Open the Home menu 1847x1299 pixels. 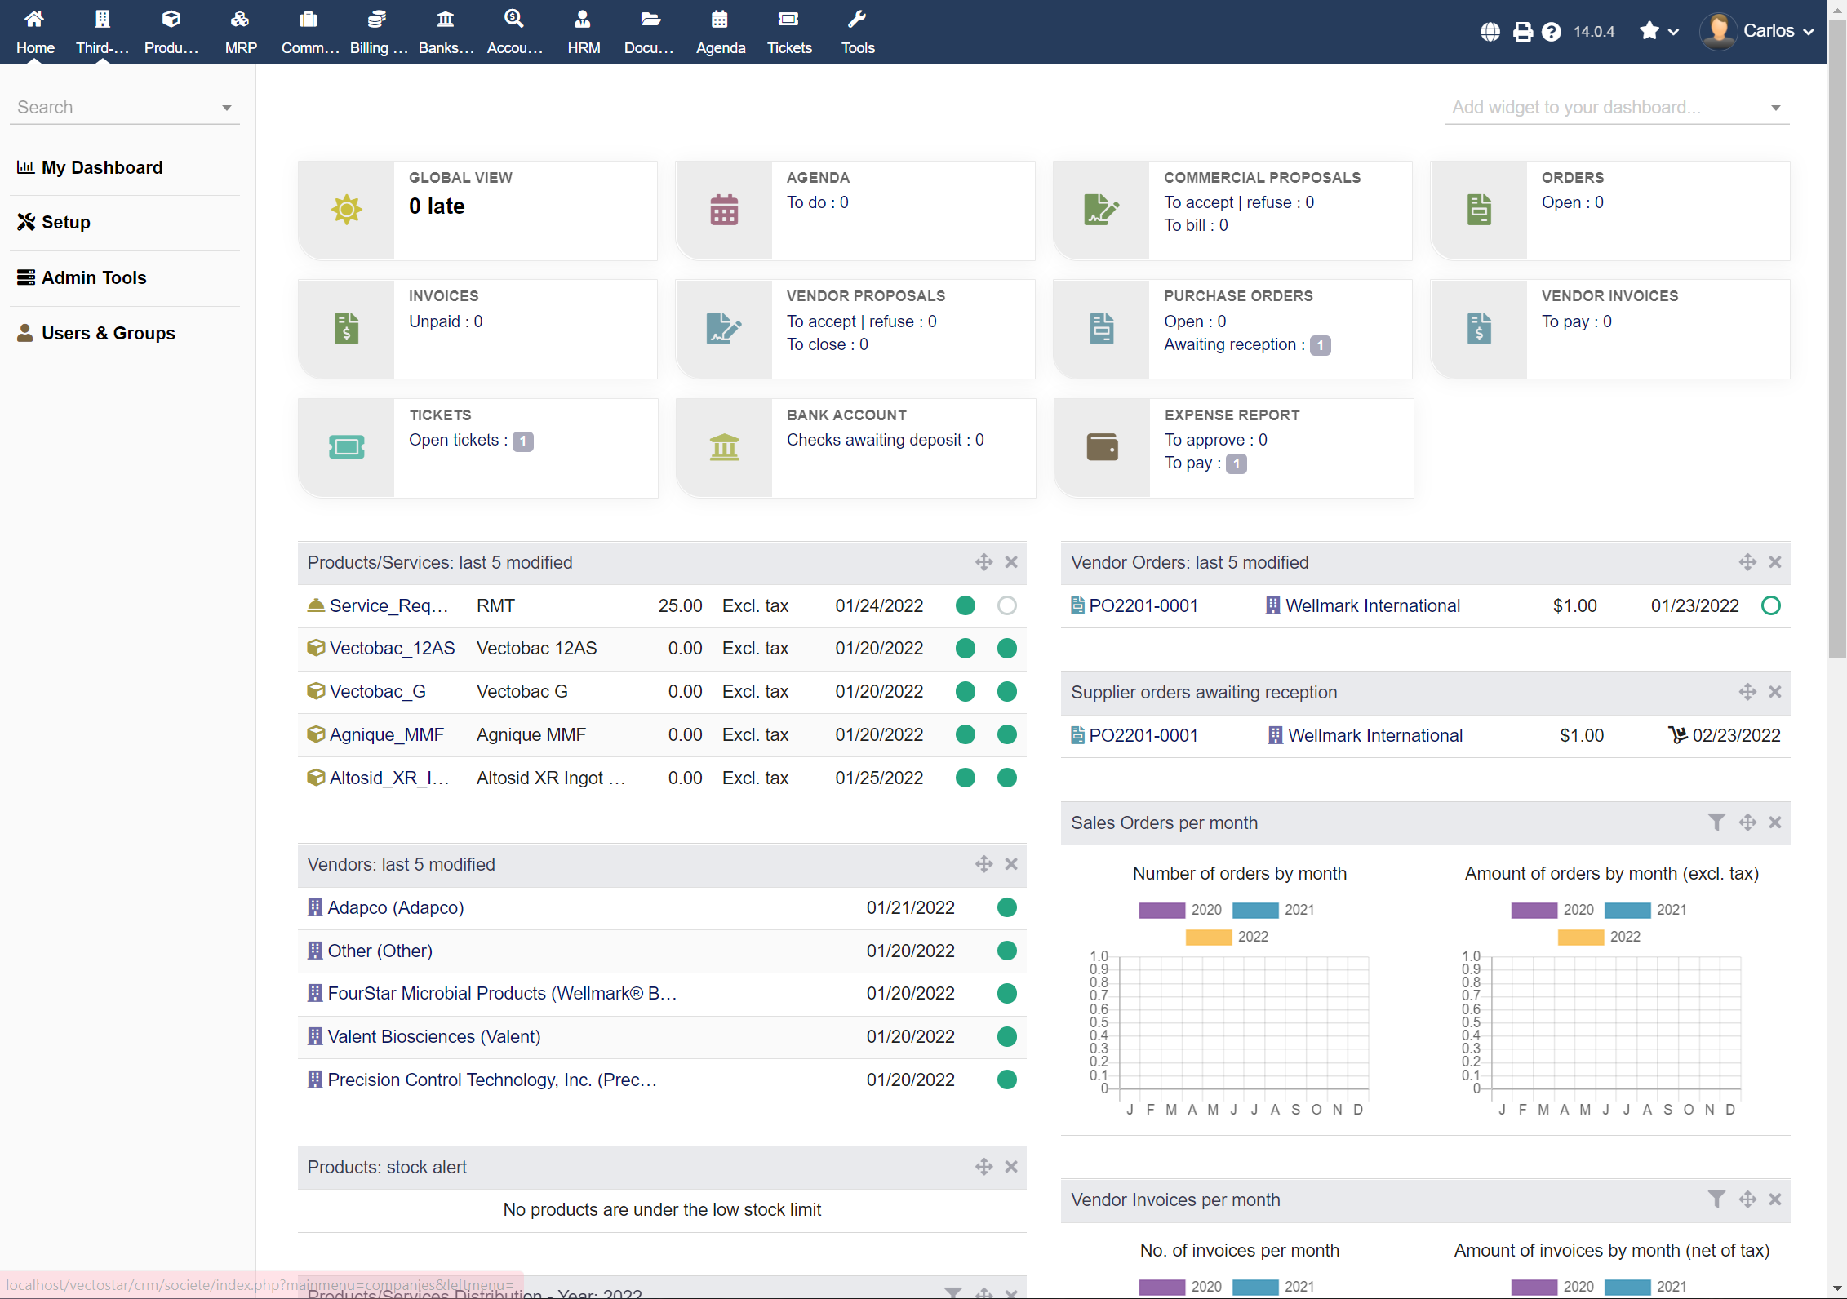tap(34, 30)
